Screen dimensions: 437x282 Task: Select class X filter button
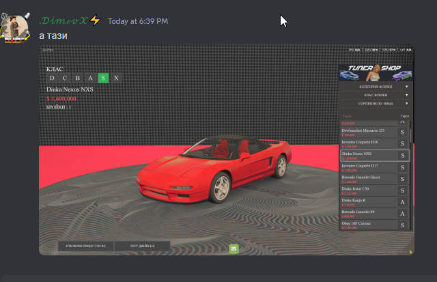116,78
